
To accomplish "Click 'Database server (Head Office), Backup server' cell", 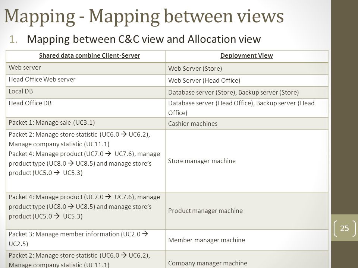I will pos(247,108).
